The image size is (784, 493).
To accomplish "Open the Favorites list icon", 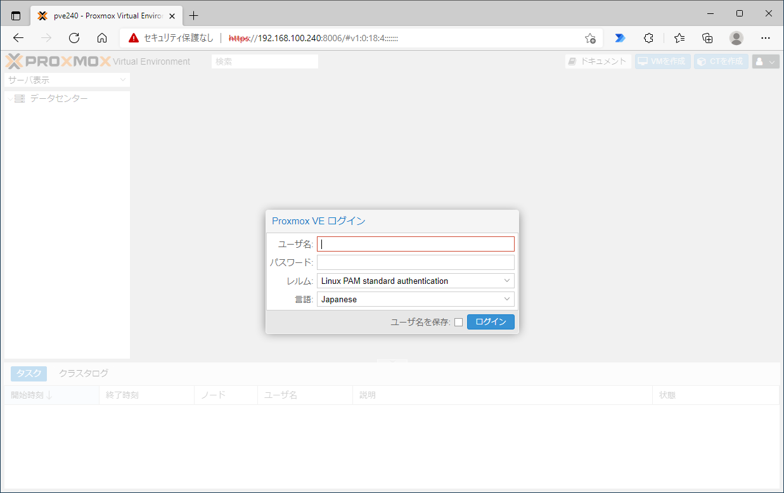I will tap(679, 38).
